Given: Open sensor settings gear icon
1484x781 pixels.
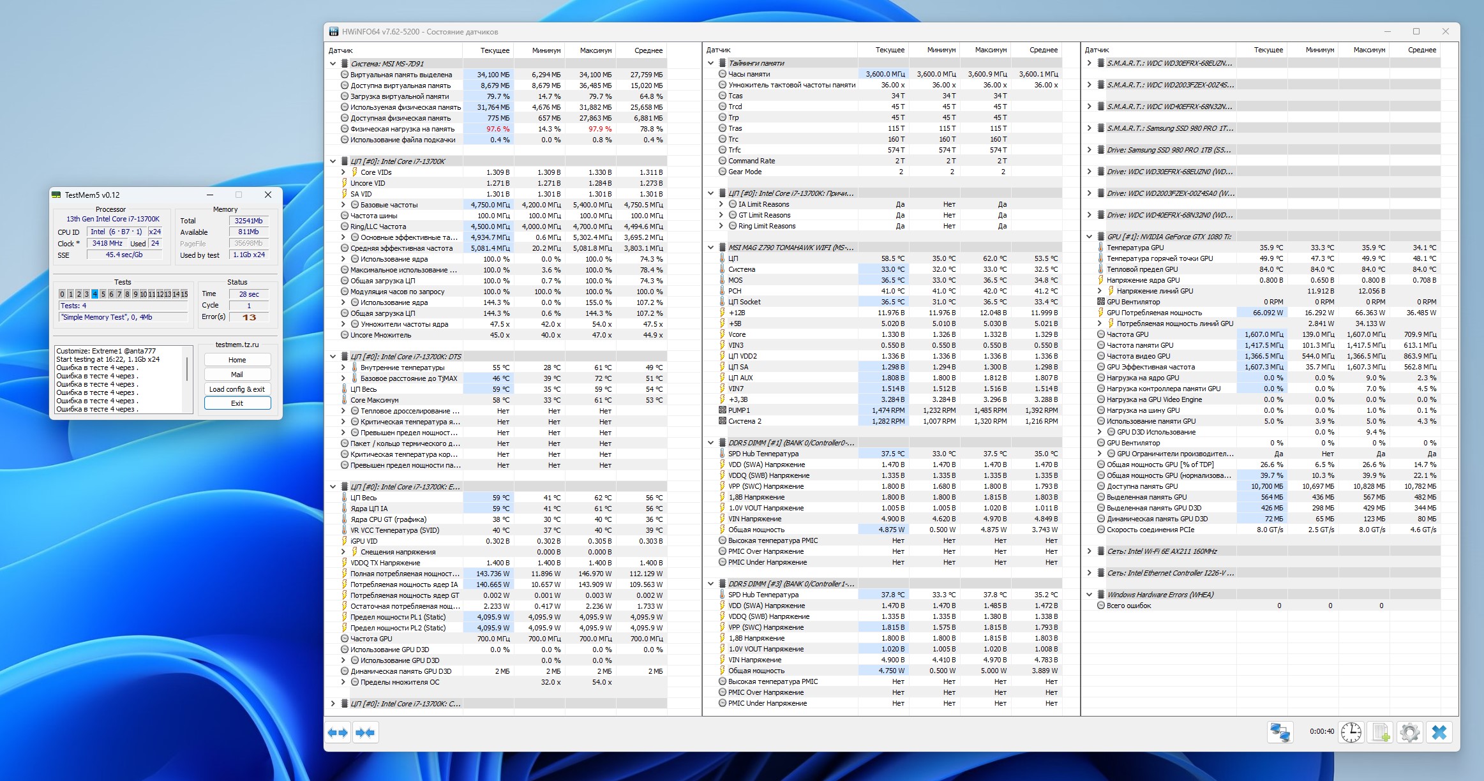Looking at the screenshot, I should click(1409, 732).
